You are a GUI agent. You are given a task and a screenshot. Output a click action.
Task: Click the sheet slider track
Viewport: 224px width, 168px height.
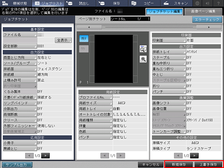click(x=149, y=27)
